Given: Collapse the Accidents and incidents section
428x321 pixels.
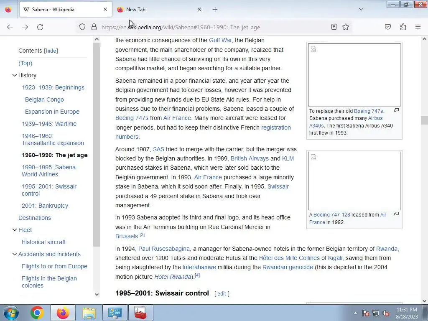Looking at the screenshot, I should click(x=15, y=254).
